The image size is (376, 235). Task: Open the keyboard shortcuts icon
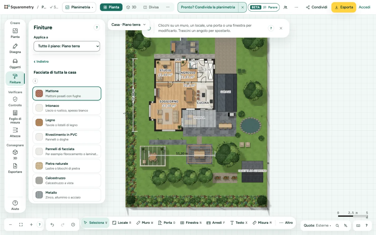point(358,226)
